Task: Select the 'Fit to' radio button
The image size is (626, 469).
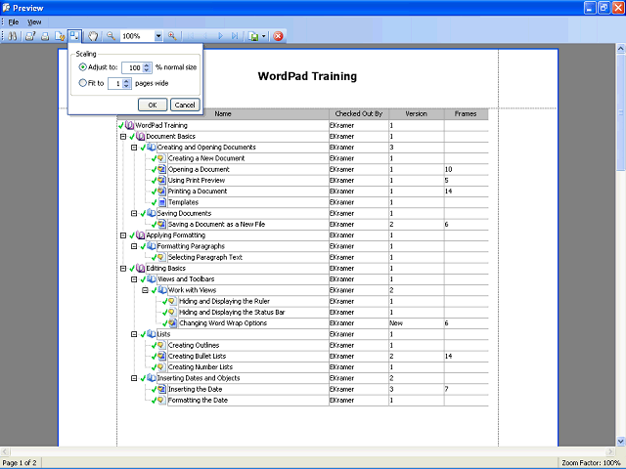Action: tap(82, 83)
